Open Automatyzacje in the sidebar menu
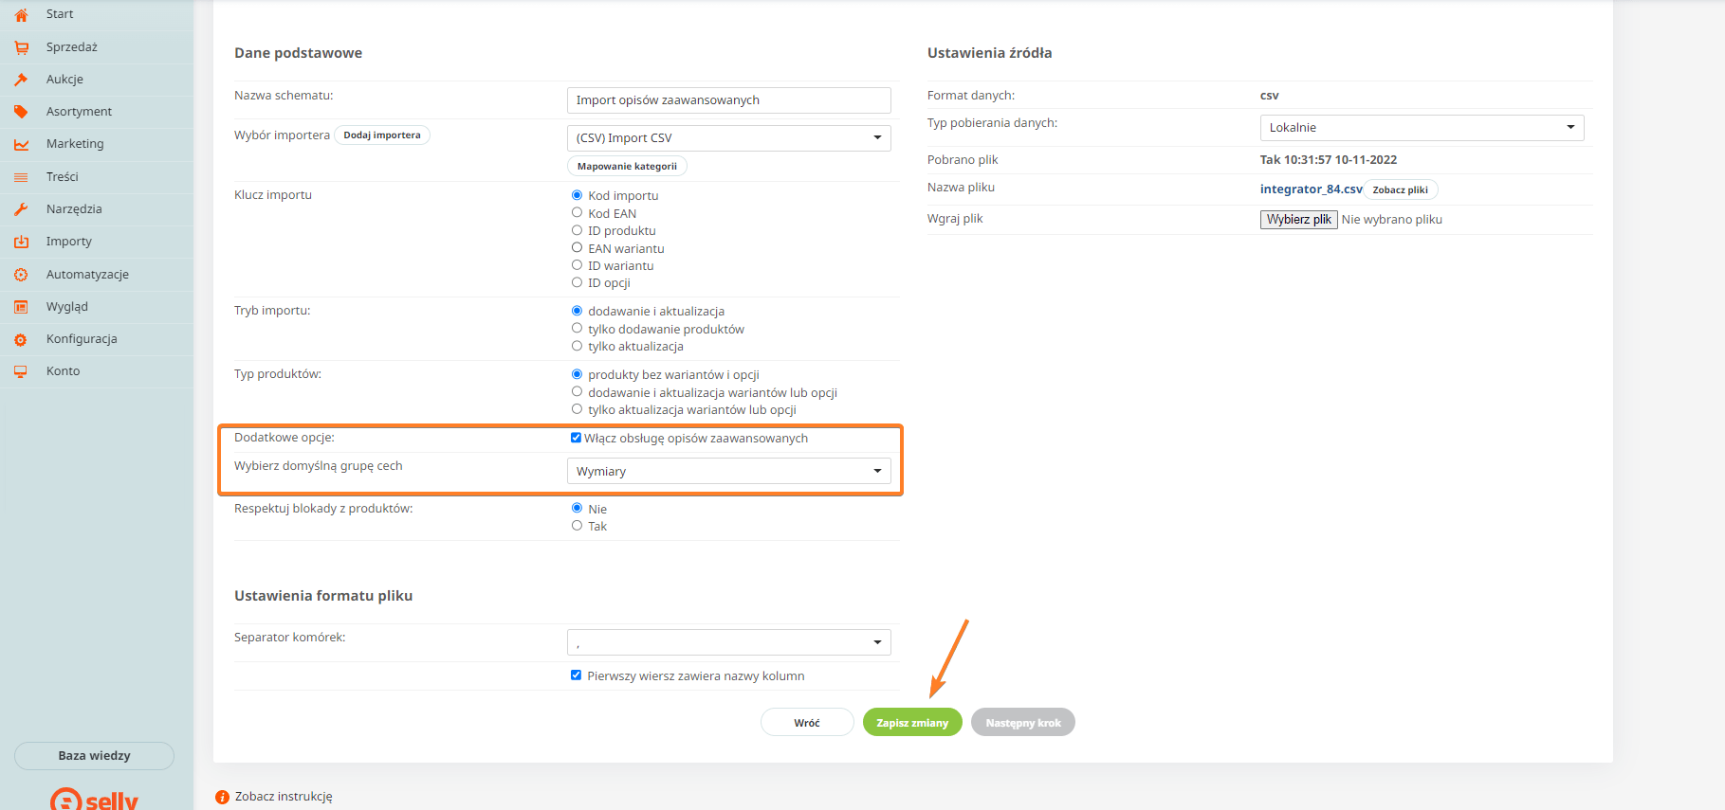Image resolution: width=1725 pixels, height=810 pixels. [x=87, y=275]
